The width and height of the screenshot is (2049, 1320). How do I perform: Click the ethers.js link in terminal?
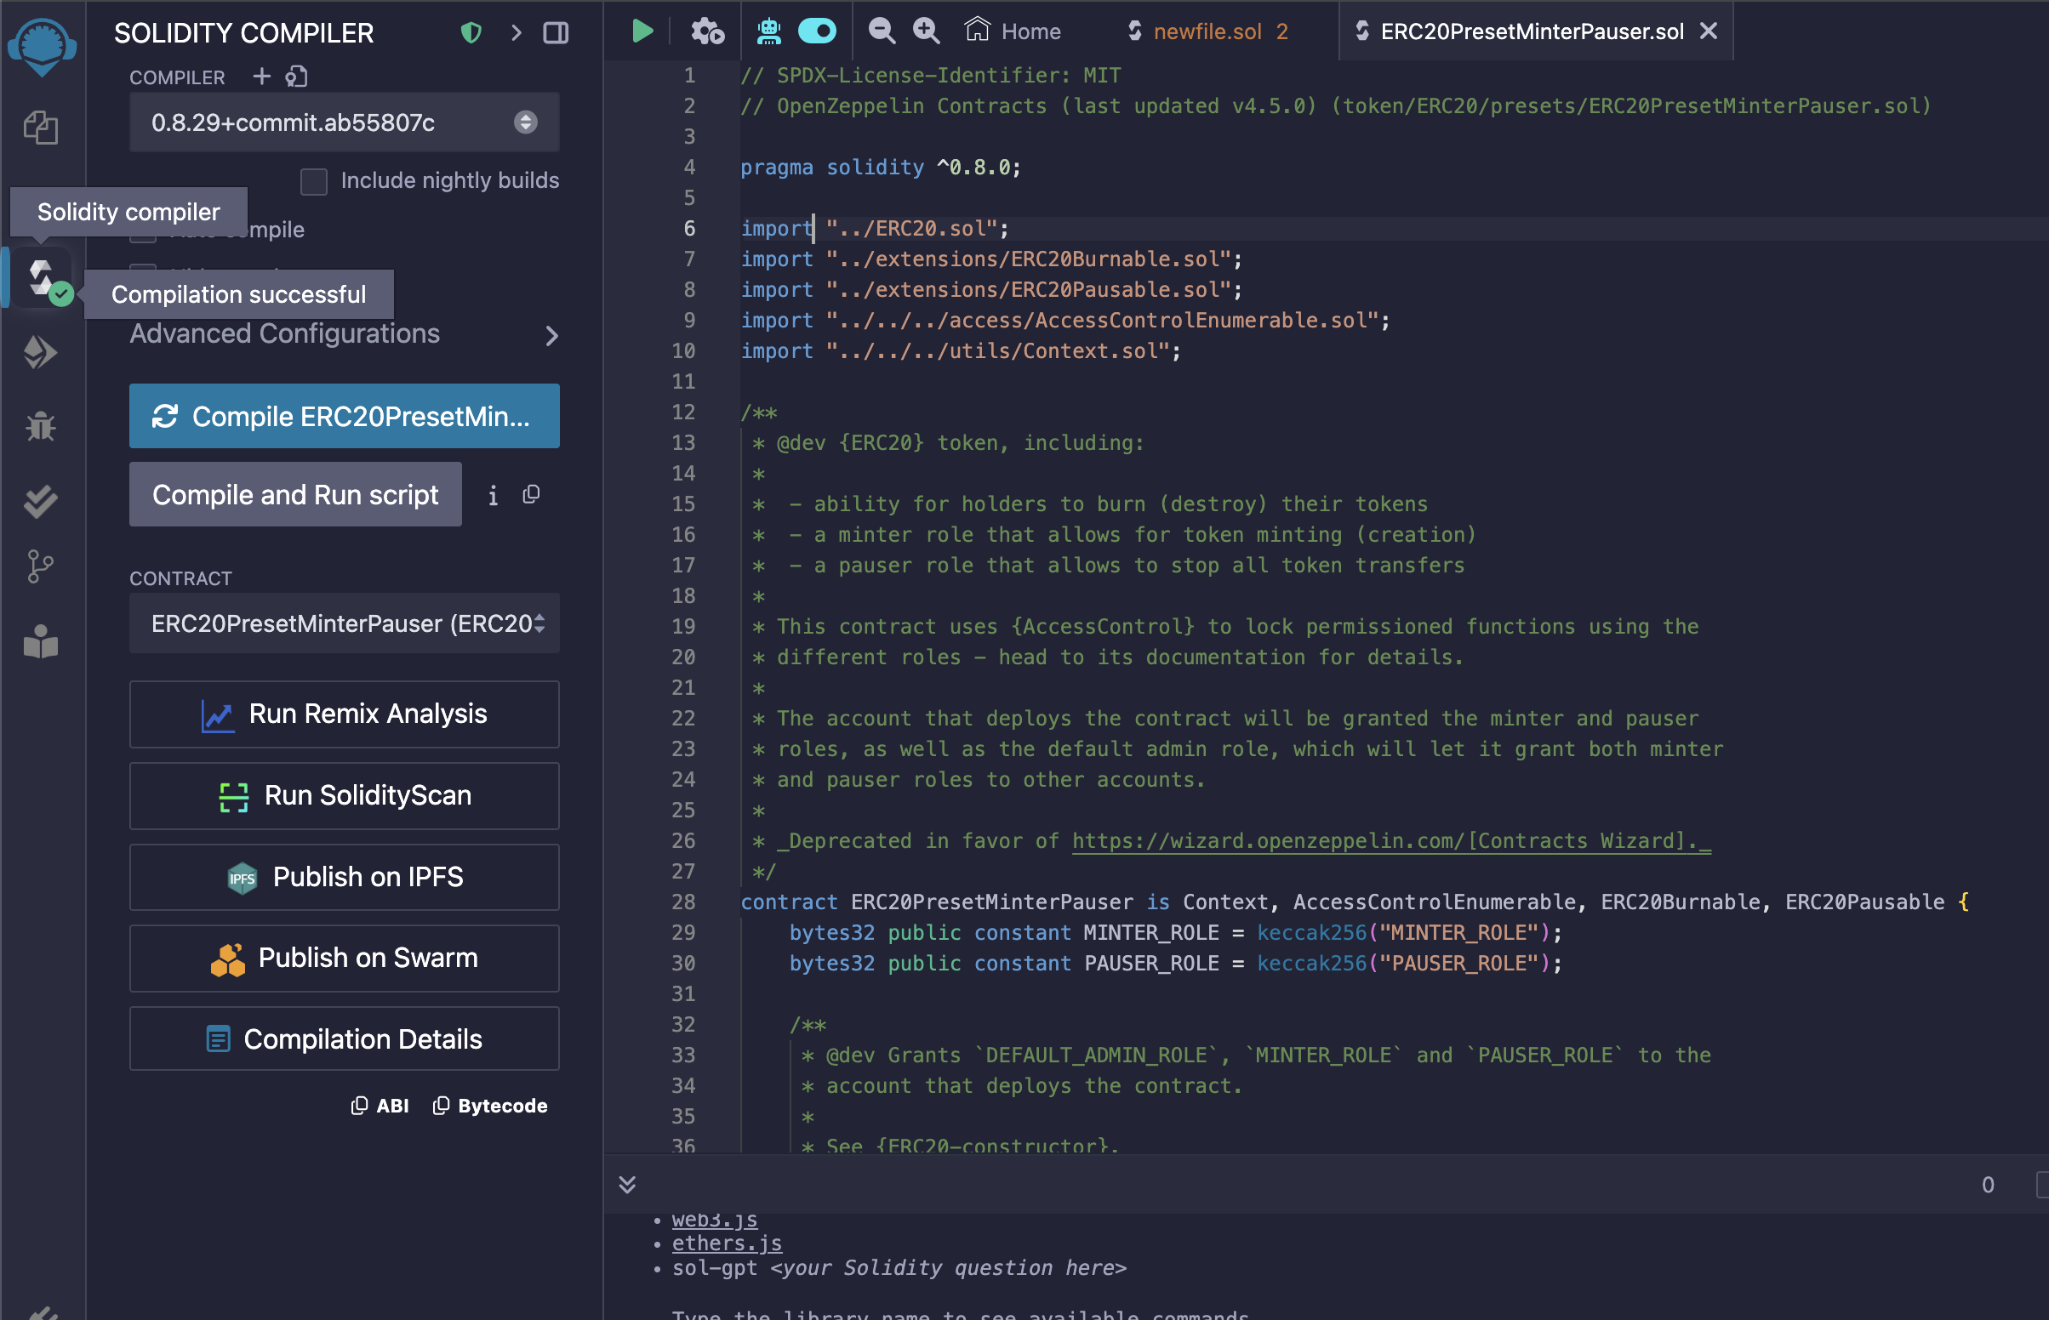click(726, 1243)
